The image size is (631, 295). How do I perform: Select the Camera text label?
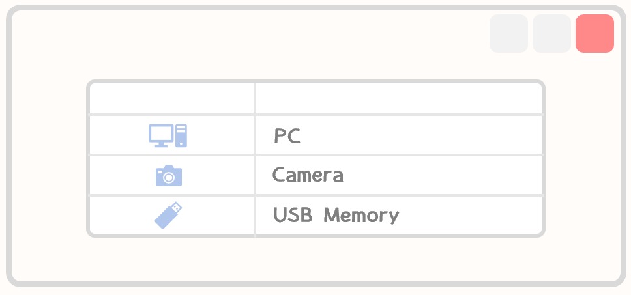[308, 175]
